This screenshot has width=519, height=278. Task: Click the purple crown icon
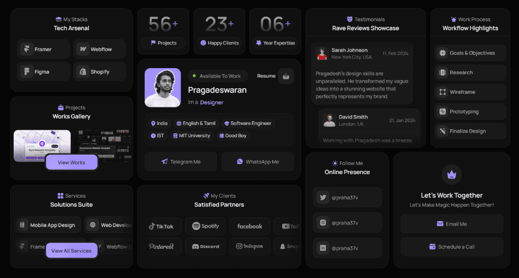click(452, 175)
